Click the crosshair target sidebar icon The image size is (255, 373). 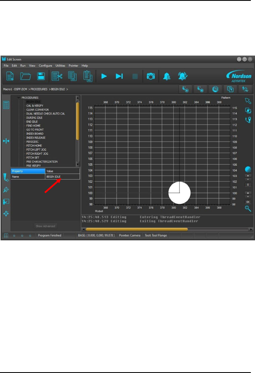tap(6, 190)
